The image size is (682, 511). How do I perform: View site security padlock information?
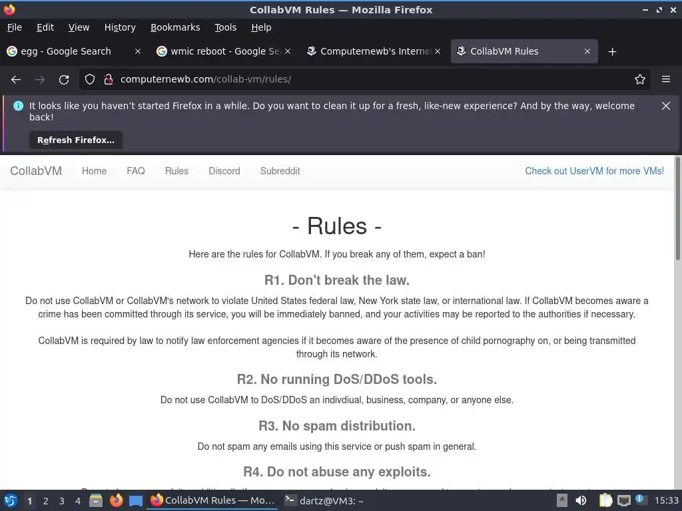[x=109, y=79]
